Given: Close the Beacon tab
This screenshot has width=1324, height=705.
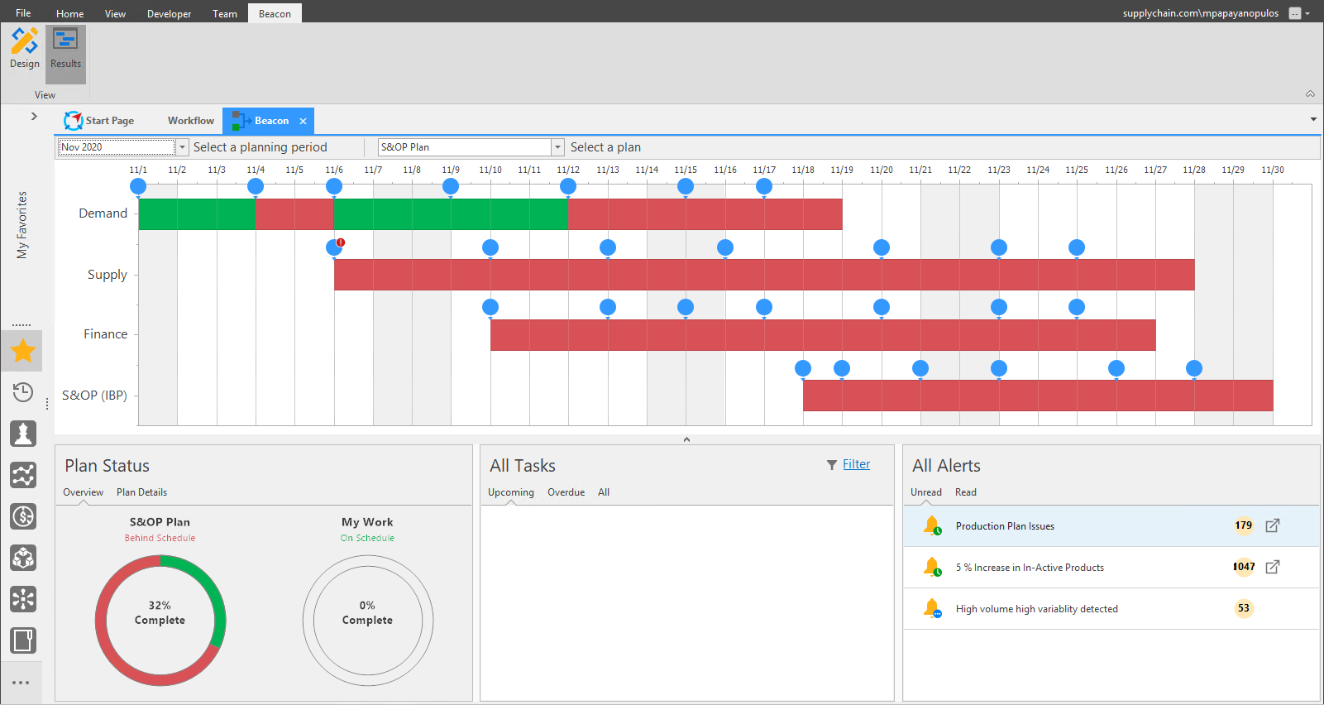Looking at the screenshot, I should [x=303, y=121].
